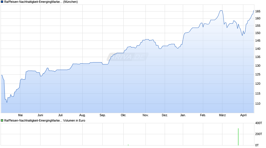Click the 110 price axis value
Image resolution: width=266 pixels, height=148 pixels.
258,104
